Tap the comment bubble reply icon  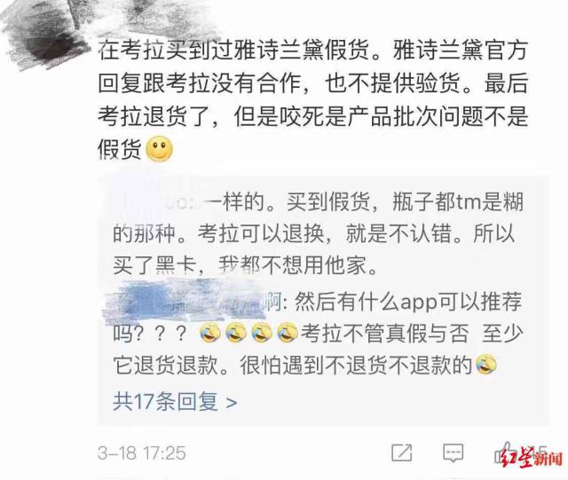pyautogui.click(x=454, y=452)
